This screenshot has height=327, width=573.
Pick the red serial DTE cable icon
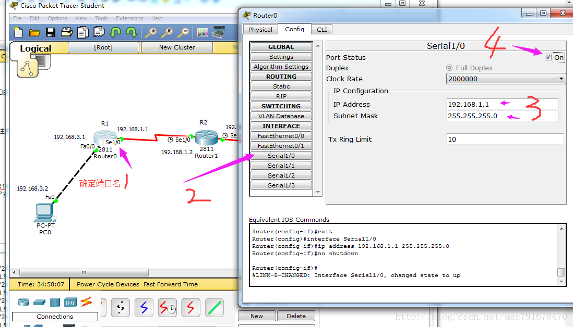tap(190, 308)
